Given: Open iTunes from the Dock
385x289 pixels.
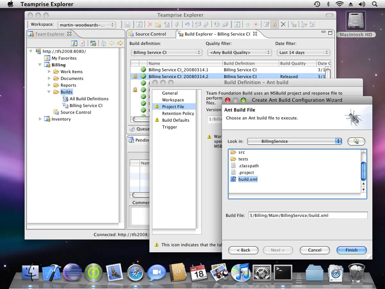Looking at the screenshot, I should (241, 273).
